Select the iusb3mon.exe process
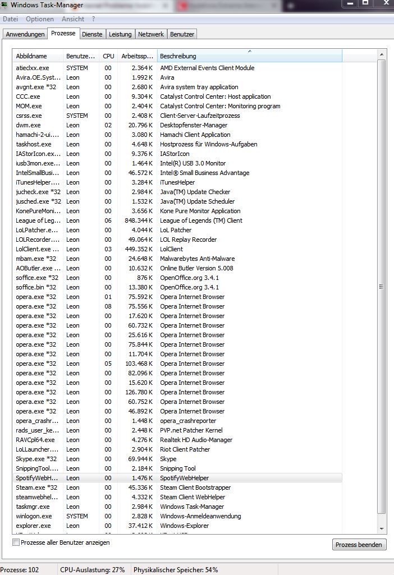Viewport: 394px width, 575px height. [x=177, y=163]
